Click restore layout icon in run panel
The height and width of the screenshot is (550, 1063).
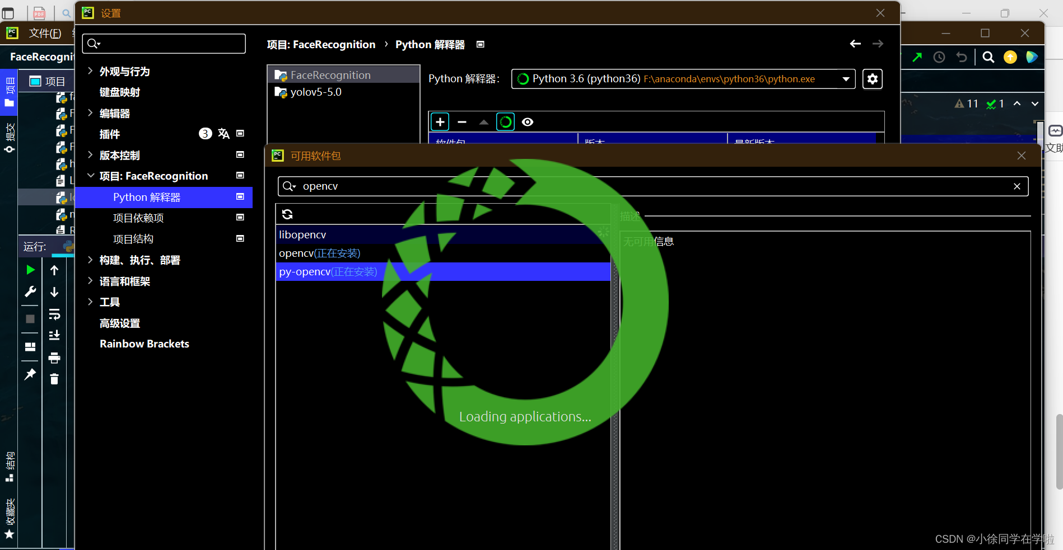(31, 346)
